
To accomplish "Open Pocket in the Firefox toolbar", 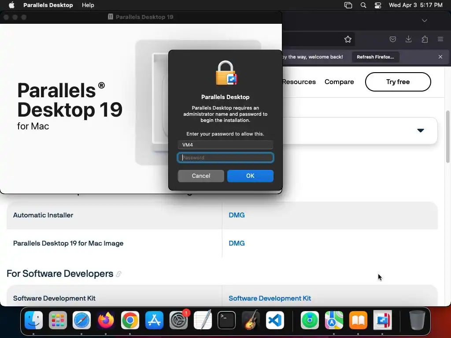I will coord(392,39).
